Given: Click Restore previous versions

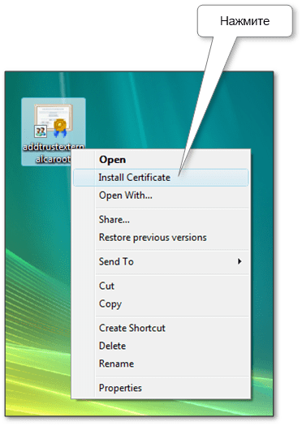Looking at the screenshot, I should [161, 238].
